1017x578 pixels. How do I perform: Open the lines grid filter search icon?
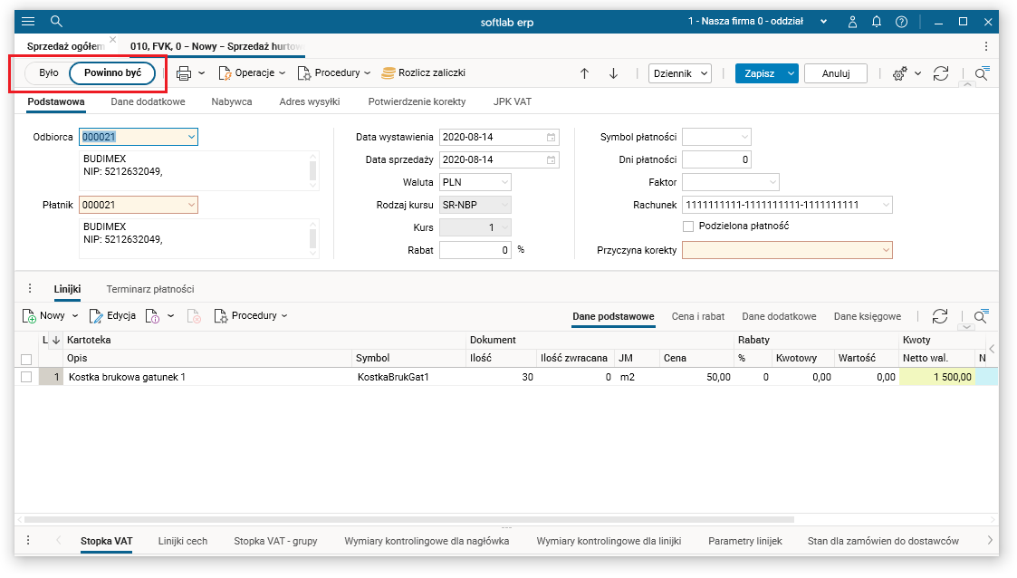(982, 316)
